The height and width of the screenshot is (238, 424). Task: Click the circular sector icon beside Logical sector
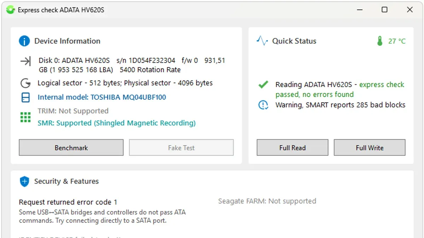(x=25, y=84)
